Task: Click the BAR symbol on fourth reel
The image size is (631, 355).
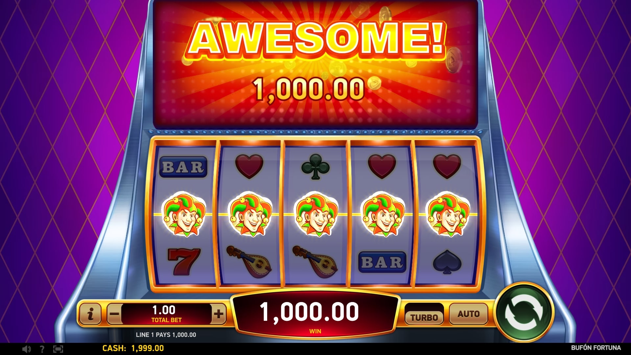Action: coord(382,262)
